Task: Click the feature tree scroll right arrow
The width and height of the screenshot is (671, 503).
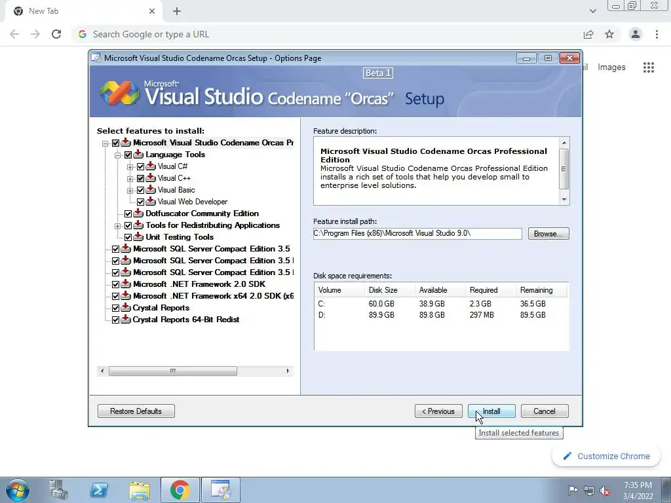Action: (288, 371)
